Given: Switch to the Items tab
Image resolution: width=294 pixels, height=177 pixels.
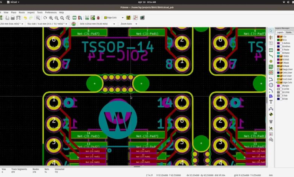Looking at the screenshot, I should click(289, 32).
